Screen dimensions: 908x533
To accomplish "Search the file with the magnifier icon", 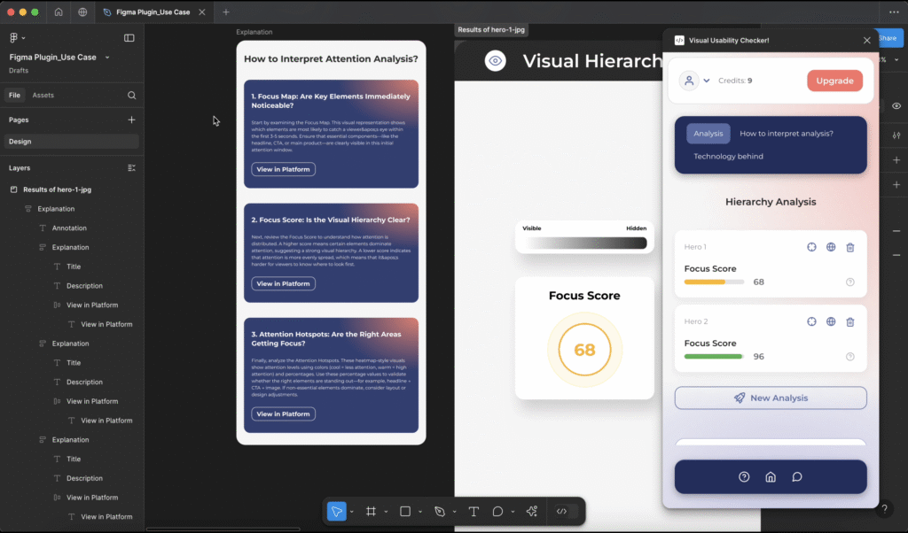I will [131, 95].
